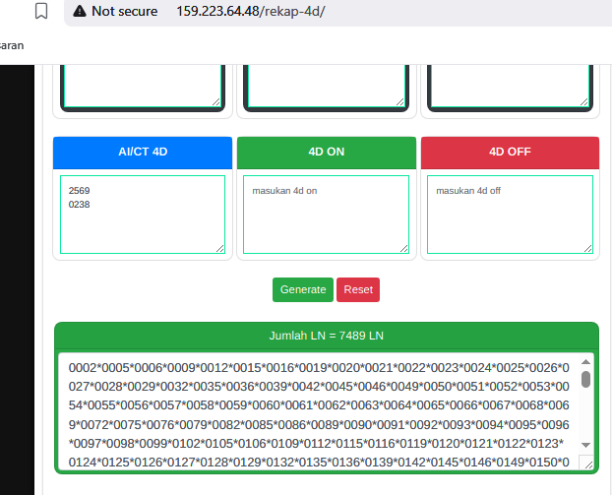Click the blue AI/CT 4D header
612x495 pixels.
tap(143, 152)
